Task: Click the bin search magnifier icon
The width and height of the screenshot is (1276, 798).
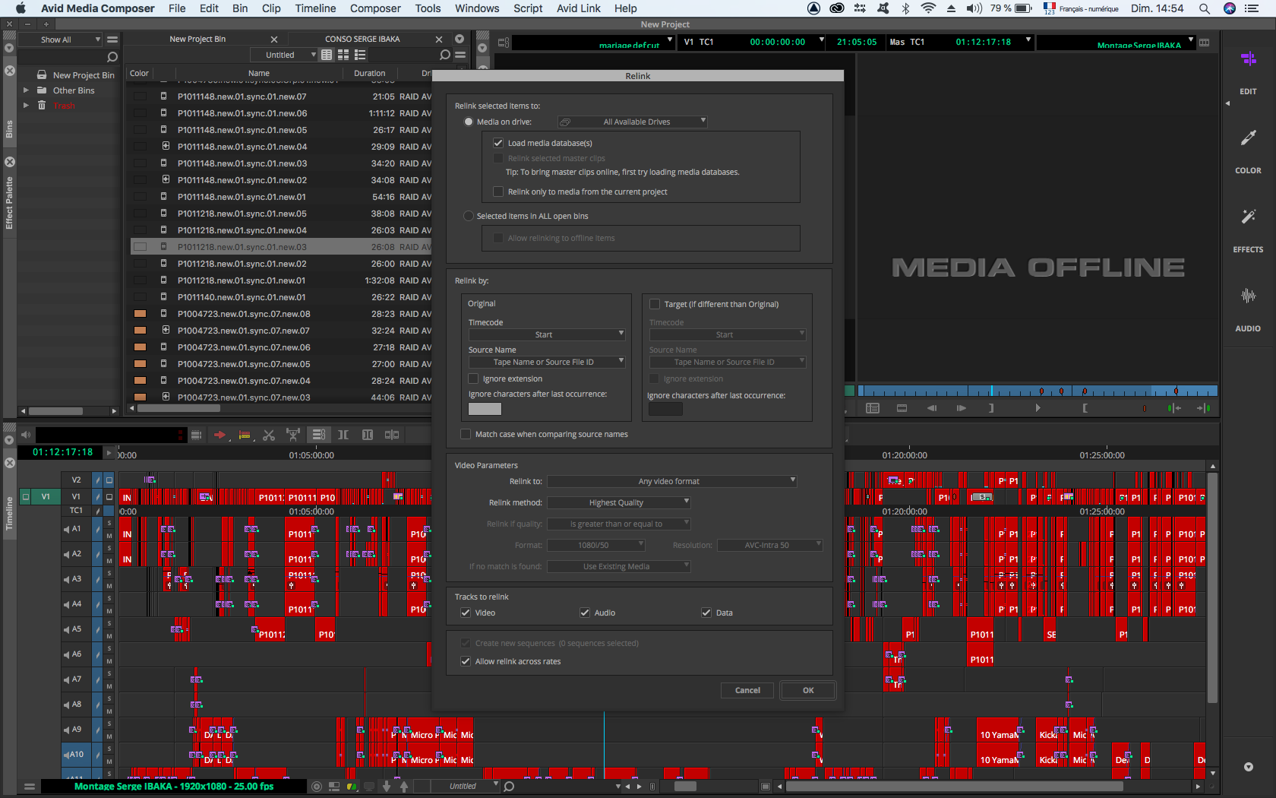Action: (445, 55)
